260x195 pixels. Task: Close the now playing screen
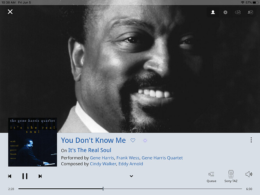(10, 12)
